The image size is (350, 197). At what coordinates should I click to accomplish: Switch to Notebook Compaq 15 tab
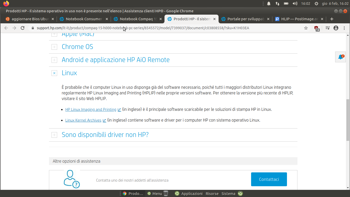point(138,19)
